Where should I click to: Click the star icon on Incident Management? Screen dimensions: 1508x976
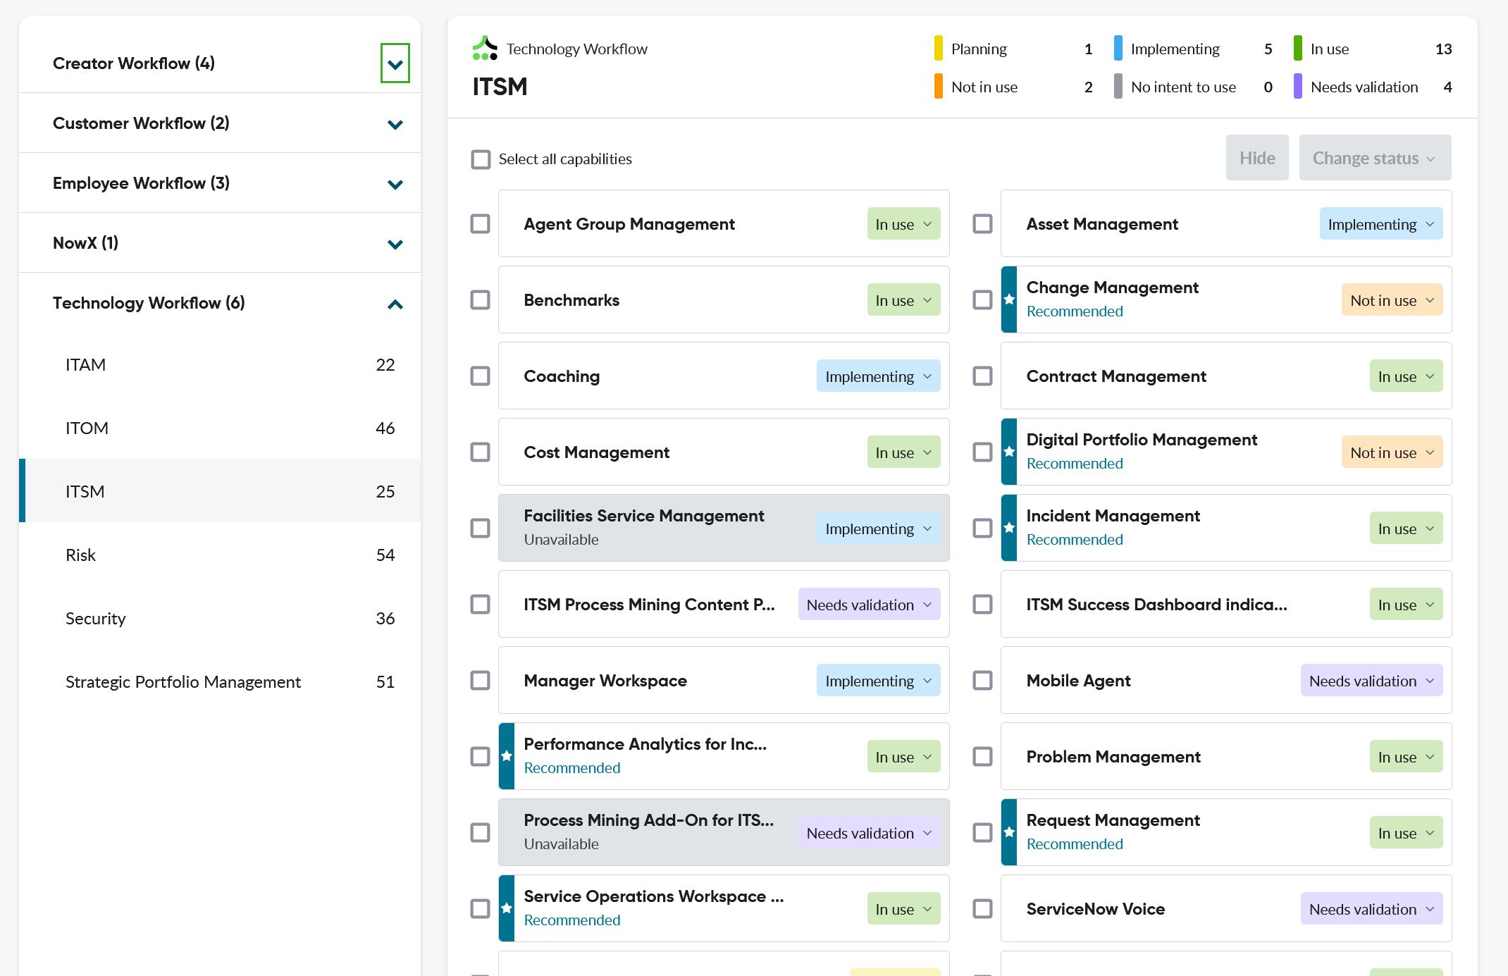(x=1009, y=528)
